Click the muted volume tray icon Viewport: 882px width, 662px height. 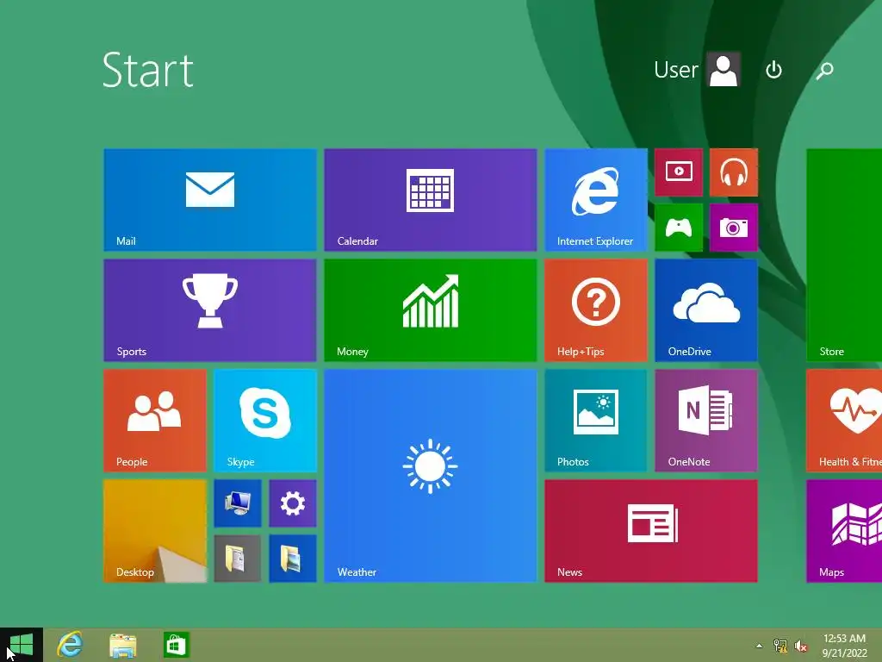point(801,646)
